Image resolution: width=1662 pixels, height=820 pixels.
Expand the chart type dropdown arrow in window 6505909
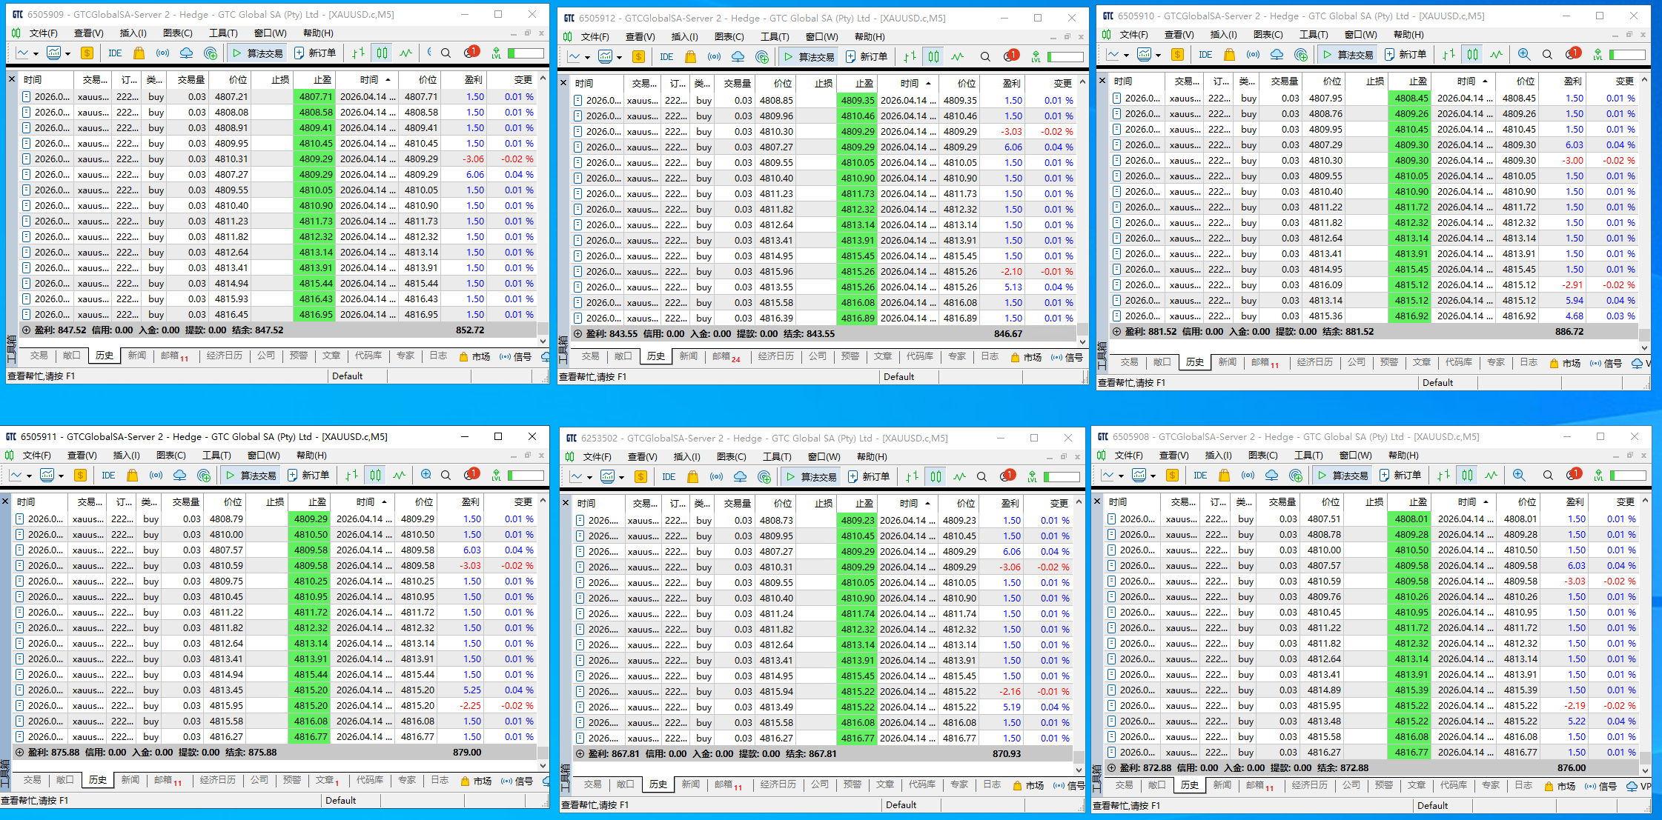34,53
